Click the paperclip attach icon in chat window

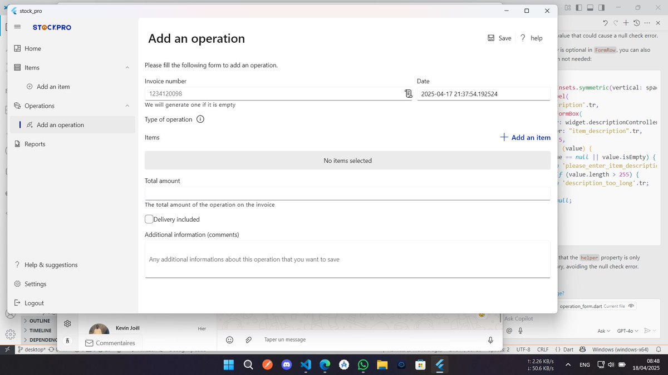point(249,339)
